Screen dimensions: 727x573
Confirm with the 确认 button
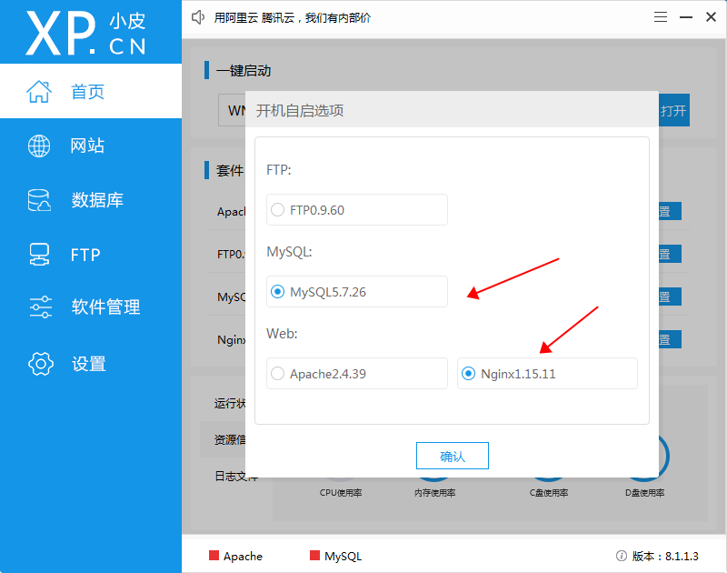pyautogui.click(x=452, y=456)
